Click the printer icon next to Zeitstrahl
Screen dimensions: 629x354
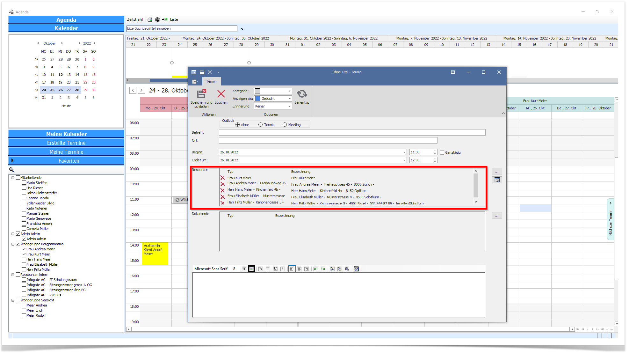pyautogui.click(x=150, y=19)
